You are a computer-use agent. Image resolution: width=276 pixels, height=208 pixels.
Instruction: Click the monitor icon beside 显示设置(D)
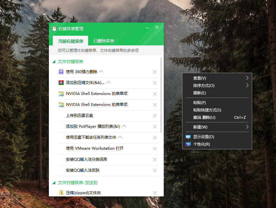pyautogui.click(x=188, y=137)
